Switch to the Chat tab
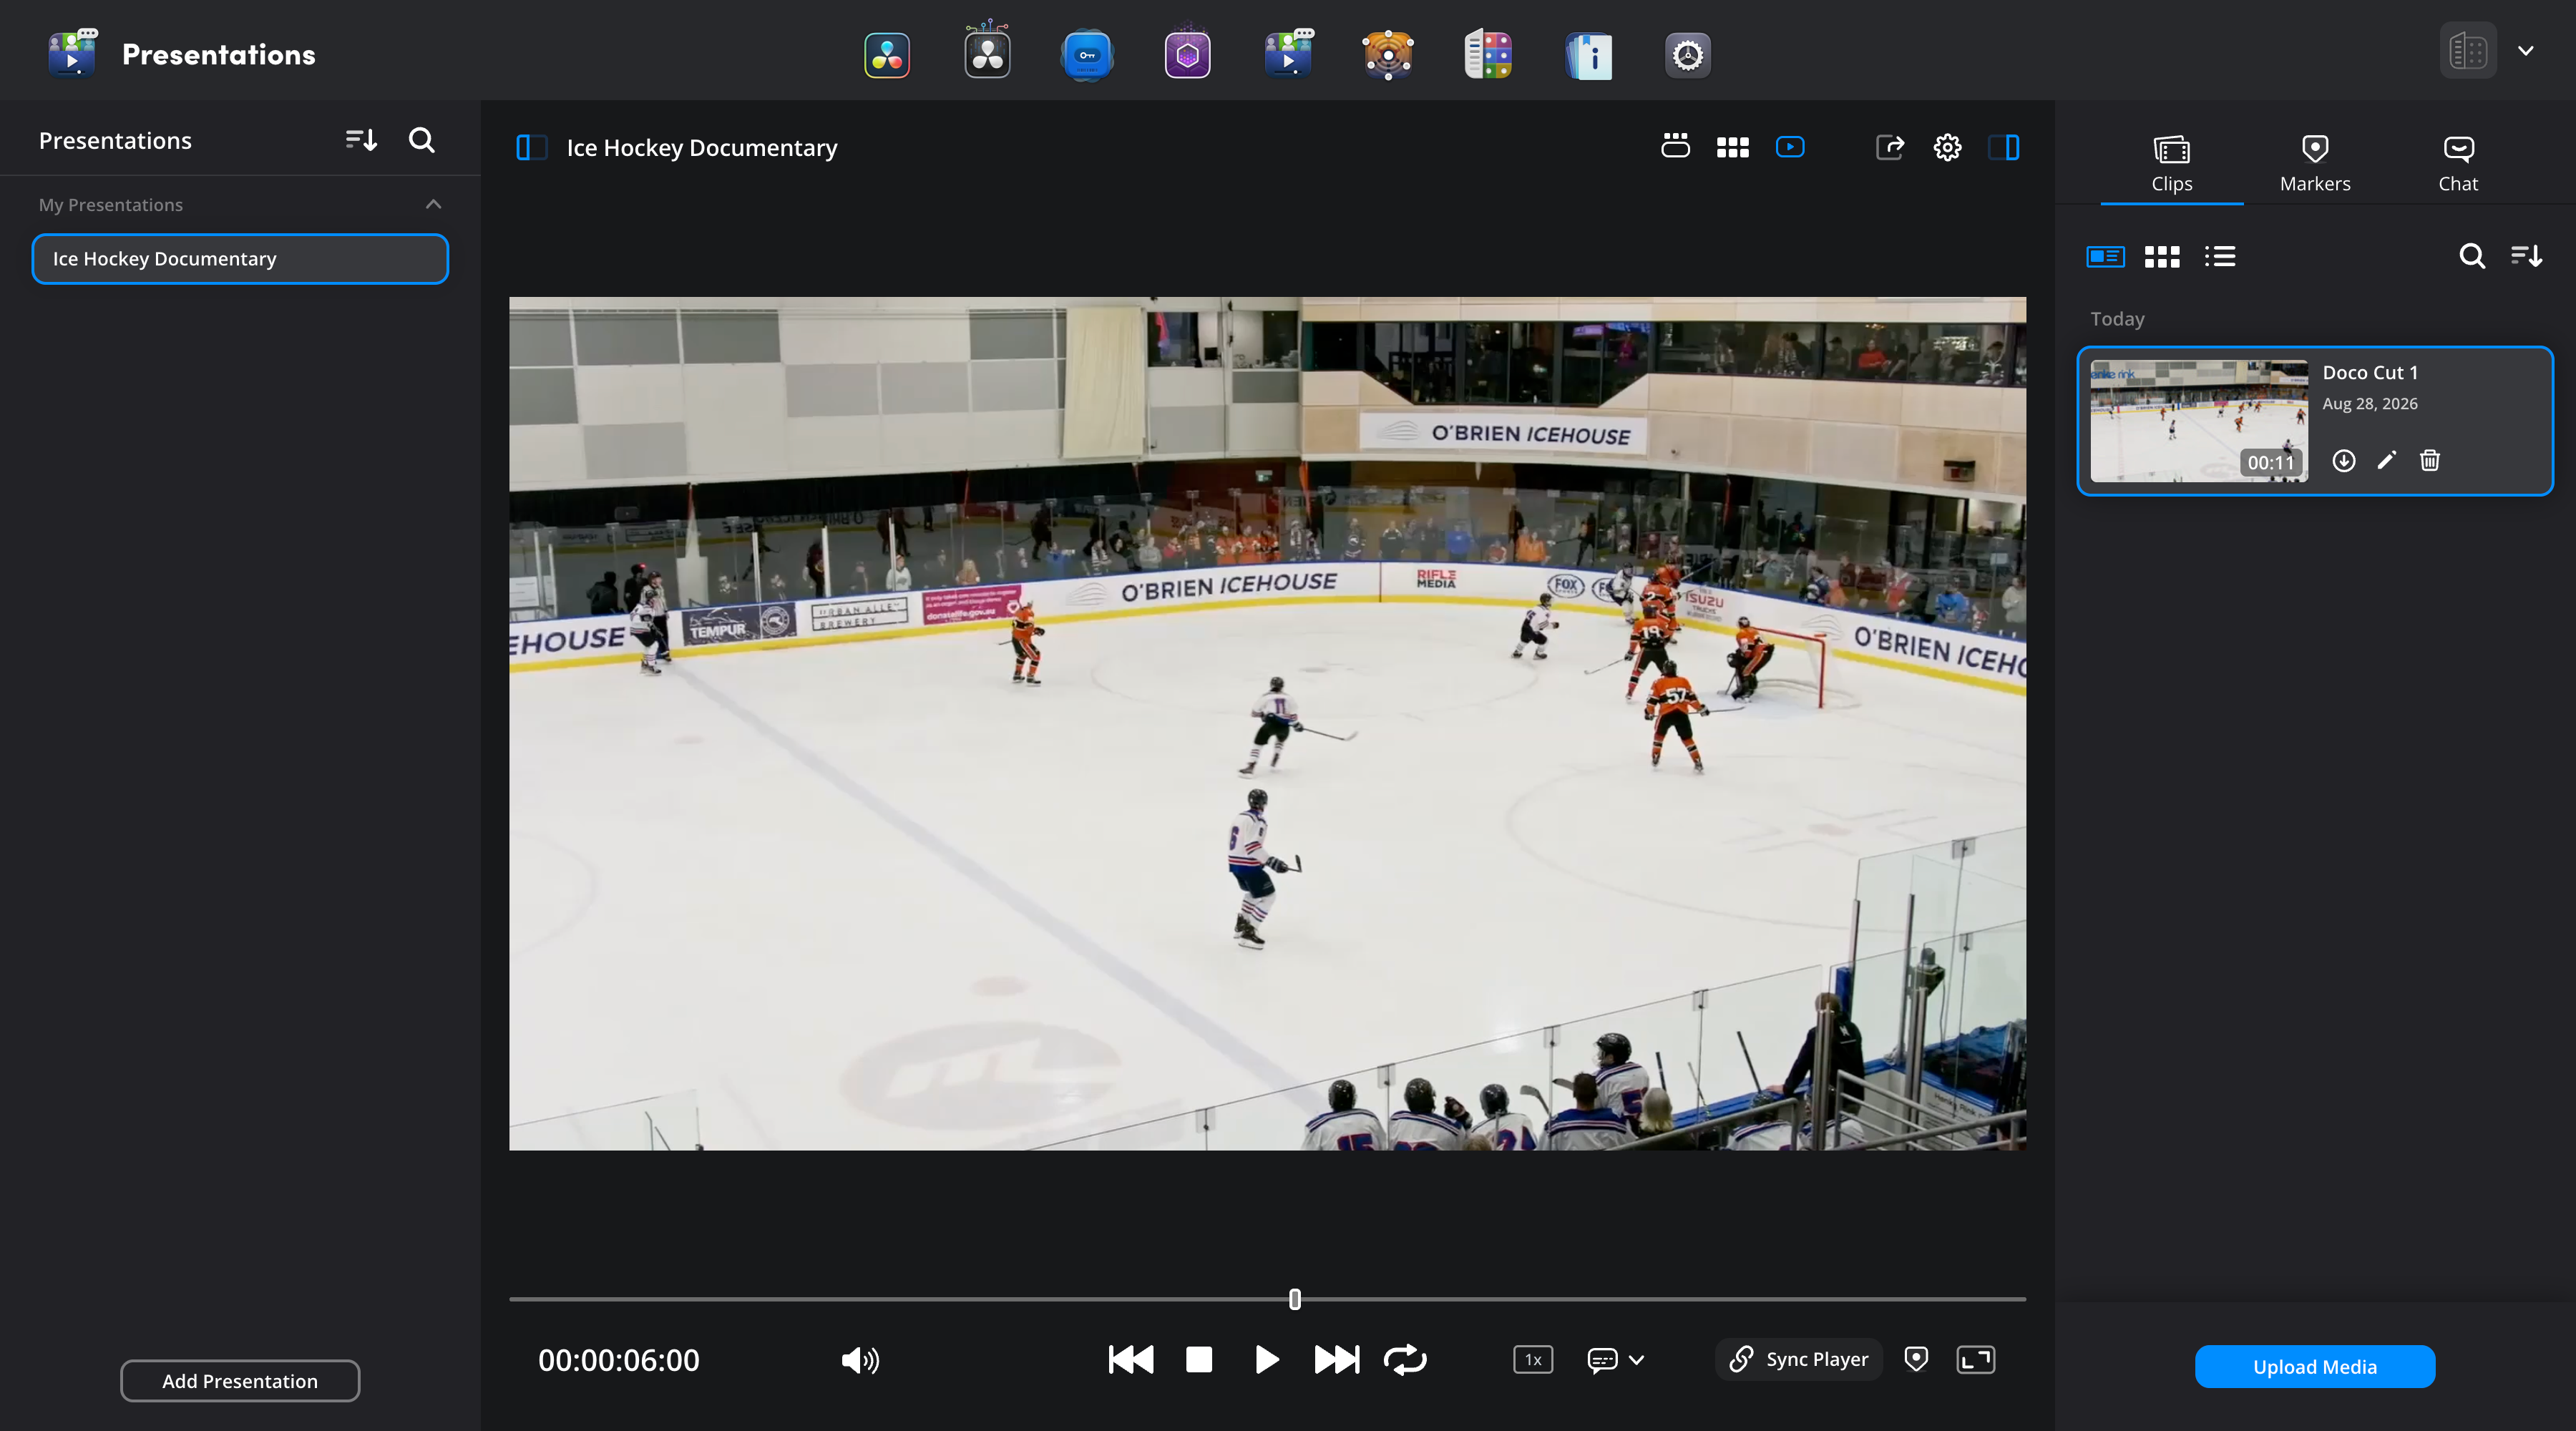This screenshot has width=2576, height=1431. click(2458, 165)
